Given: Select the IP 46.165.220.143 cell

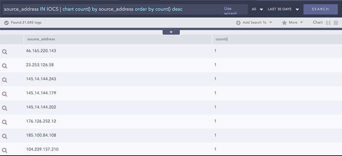Looking at the screenshot, I should pyautogui.click(x=41, y=51).
